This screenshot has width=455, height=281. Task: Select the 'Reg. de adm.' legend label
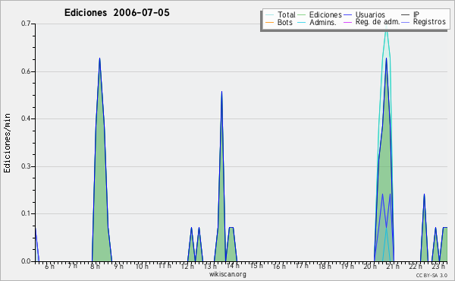[x=378, y=22]
